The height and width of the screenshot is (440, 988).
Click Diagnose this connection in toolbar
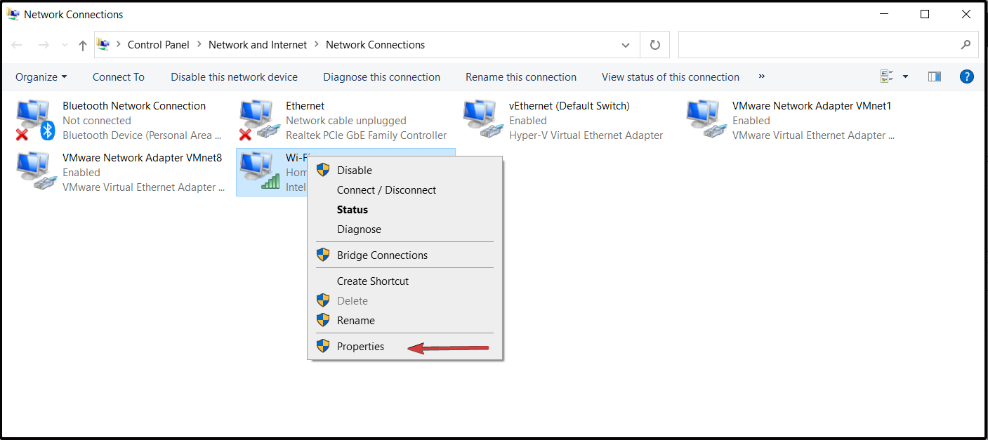(381, 77)
